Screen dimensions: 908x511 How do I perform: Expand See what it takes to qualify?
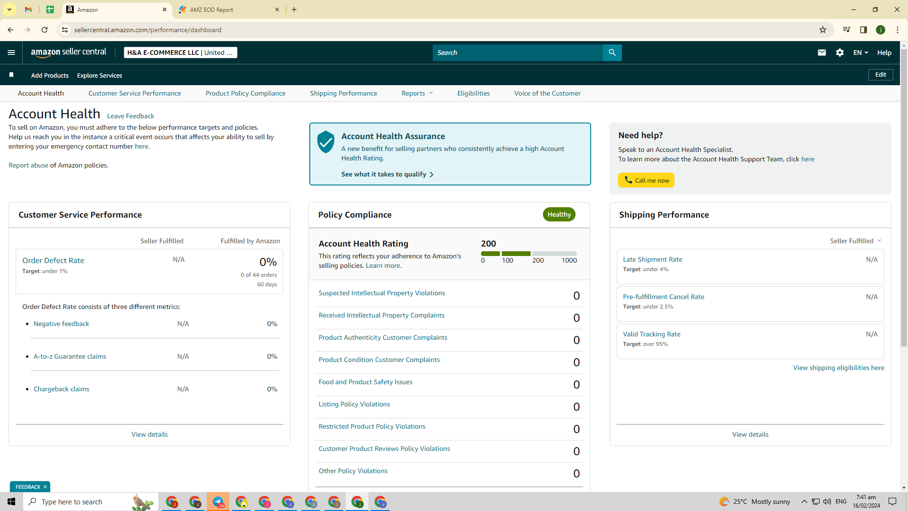(387, 174)
